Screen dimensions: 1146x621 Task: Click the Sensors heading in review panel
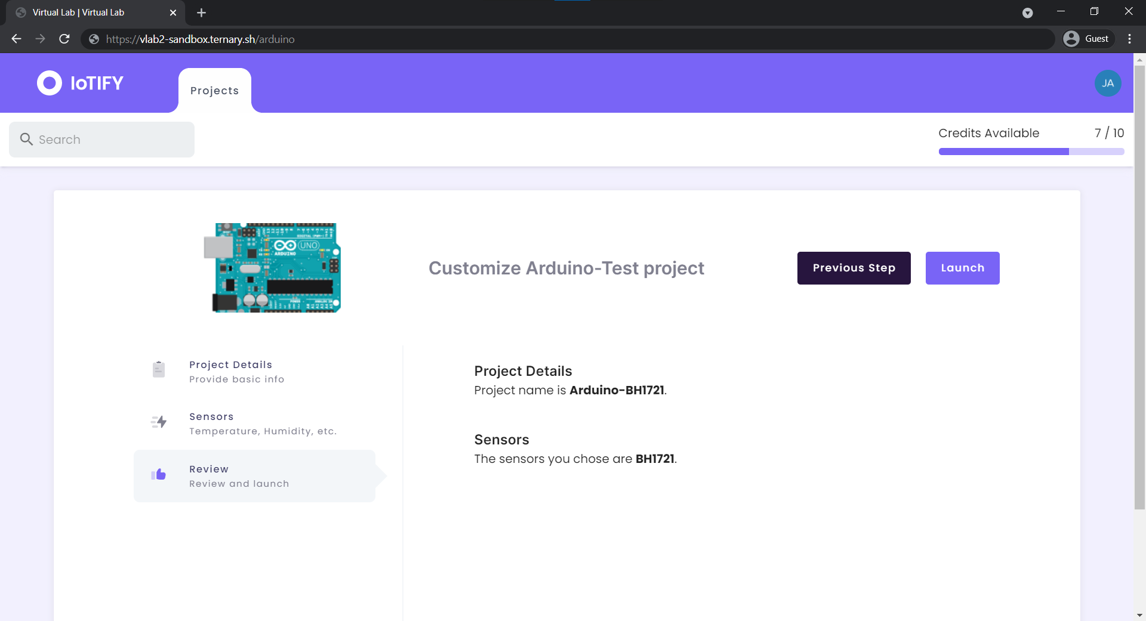coord(501,440)
